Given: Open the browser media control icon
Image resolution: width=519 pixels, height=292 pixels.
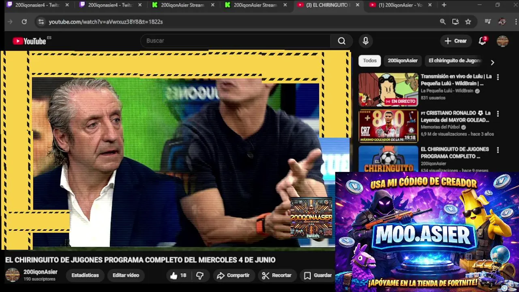Looking at the screenshot, I should pyautogui.click(x=488, y=21).
